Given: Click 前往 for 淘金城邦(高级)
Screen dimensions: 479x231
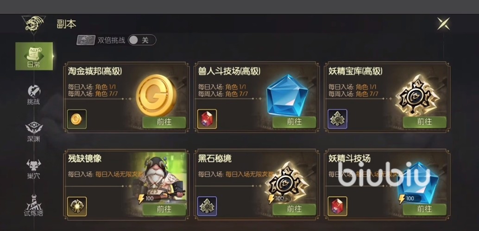Looking at the screenshot, I should 164,122.
